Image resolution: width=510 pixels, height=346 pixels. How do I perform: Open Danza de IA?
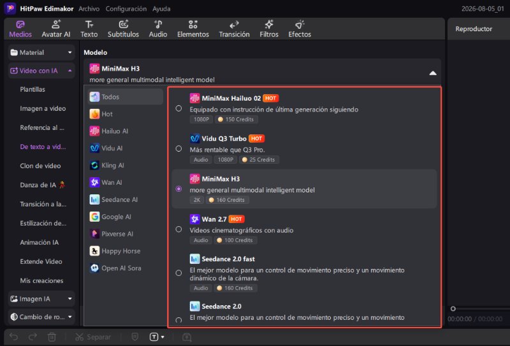click(x=43, y=185)
